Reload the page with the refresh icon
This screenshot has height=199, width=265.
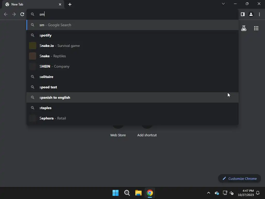pos(22,15)
